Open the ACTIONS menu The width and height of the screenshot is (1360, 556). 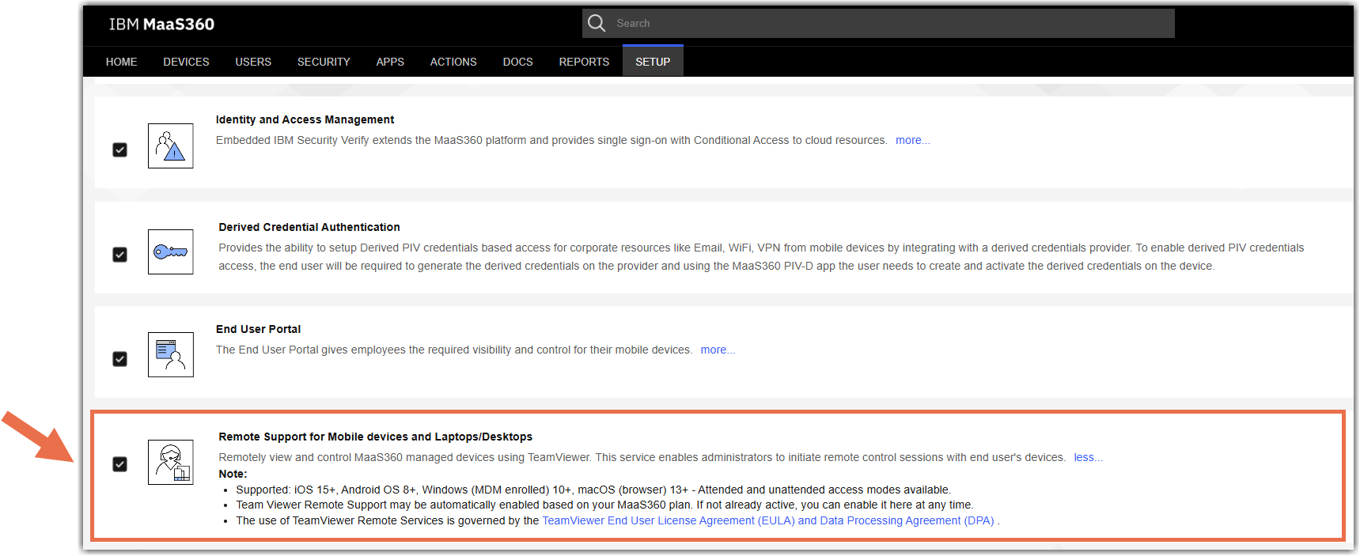453,62
